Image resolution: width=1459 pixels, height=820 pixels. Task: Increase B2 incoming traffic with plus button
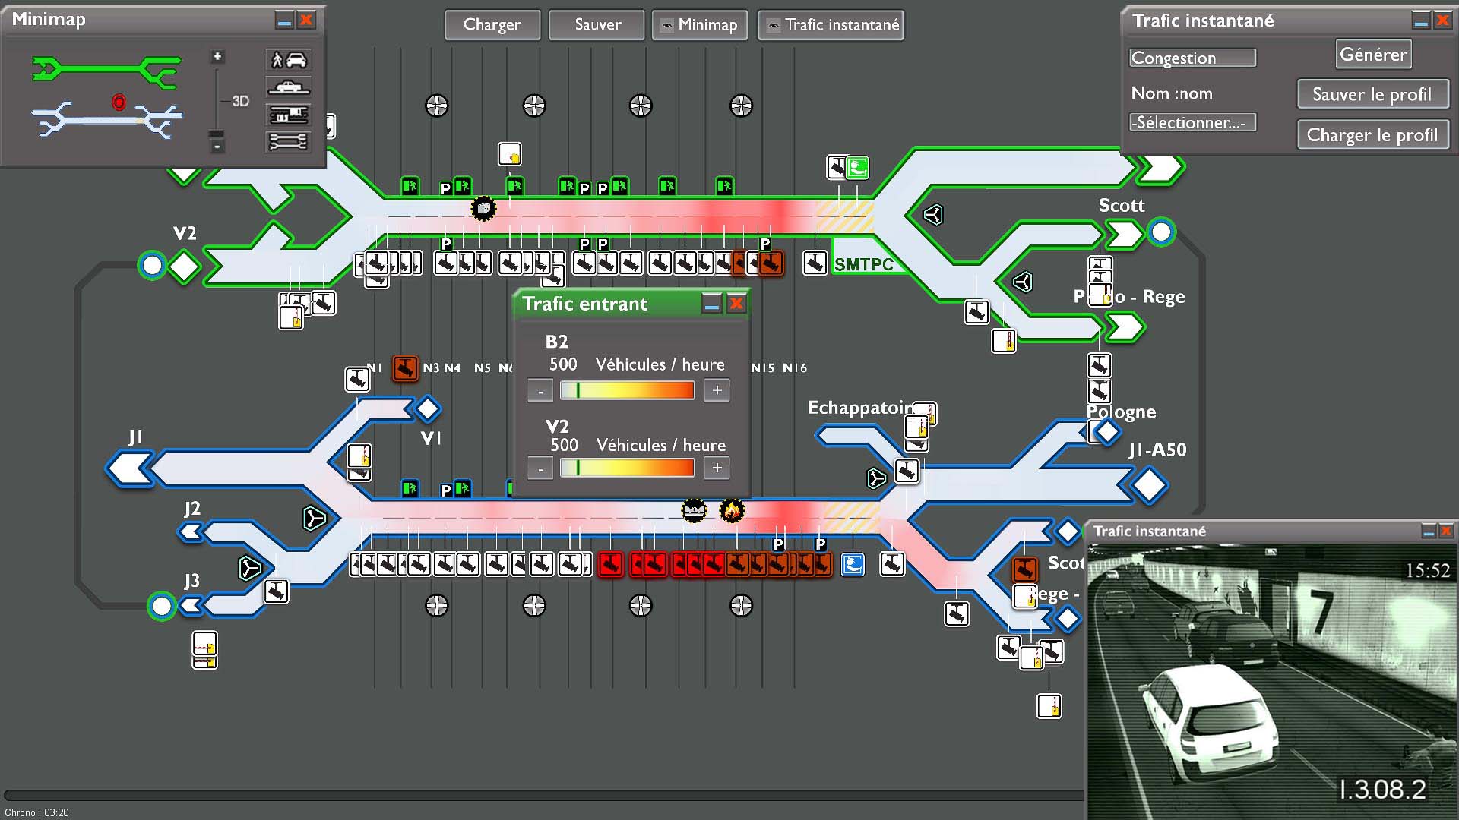pos(717,390)
